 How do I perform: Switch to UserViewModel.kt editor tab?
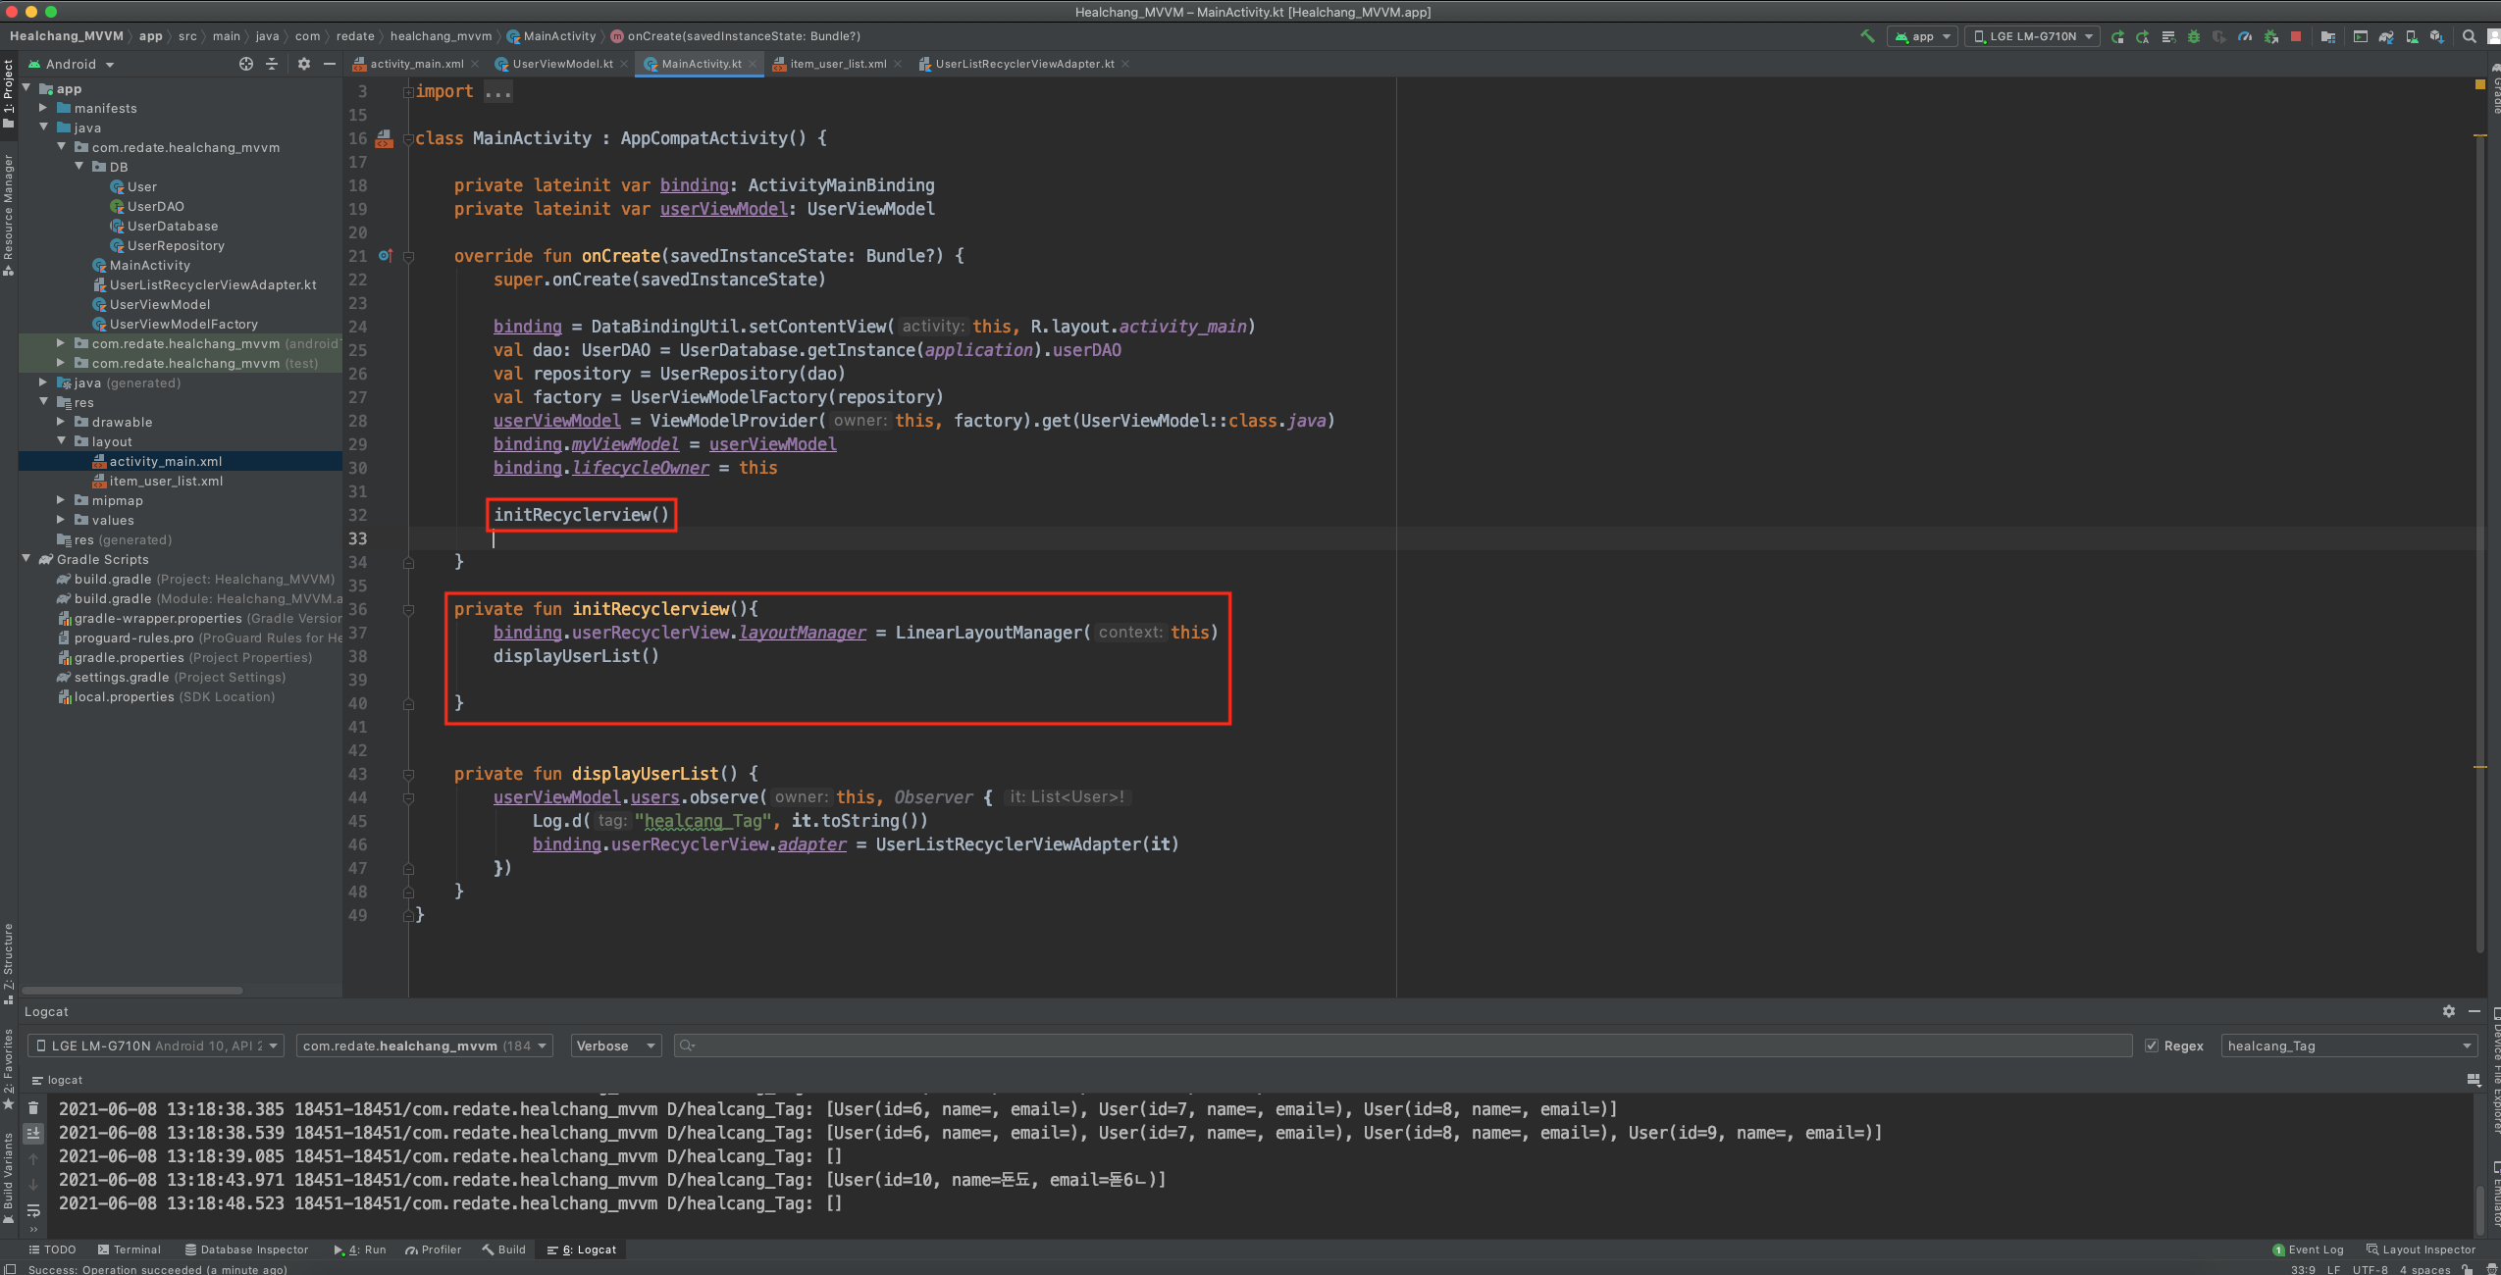[x=561, y=64]
